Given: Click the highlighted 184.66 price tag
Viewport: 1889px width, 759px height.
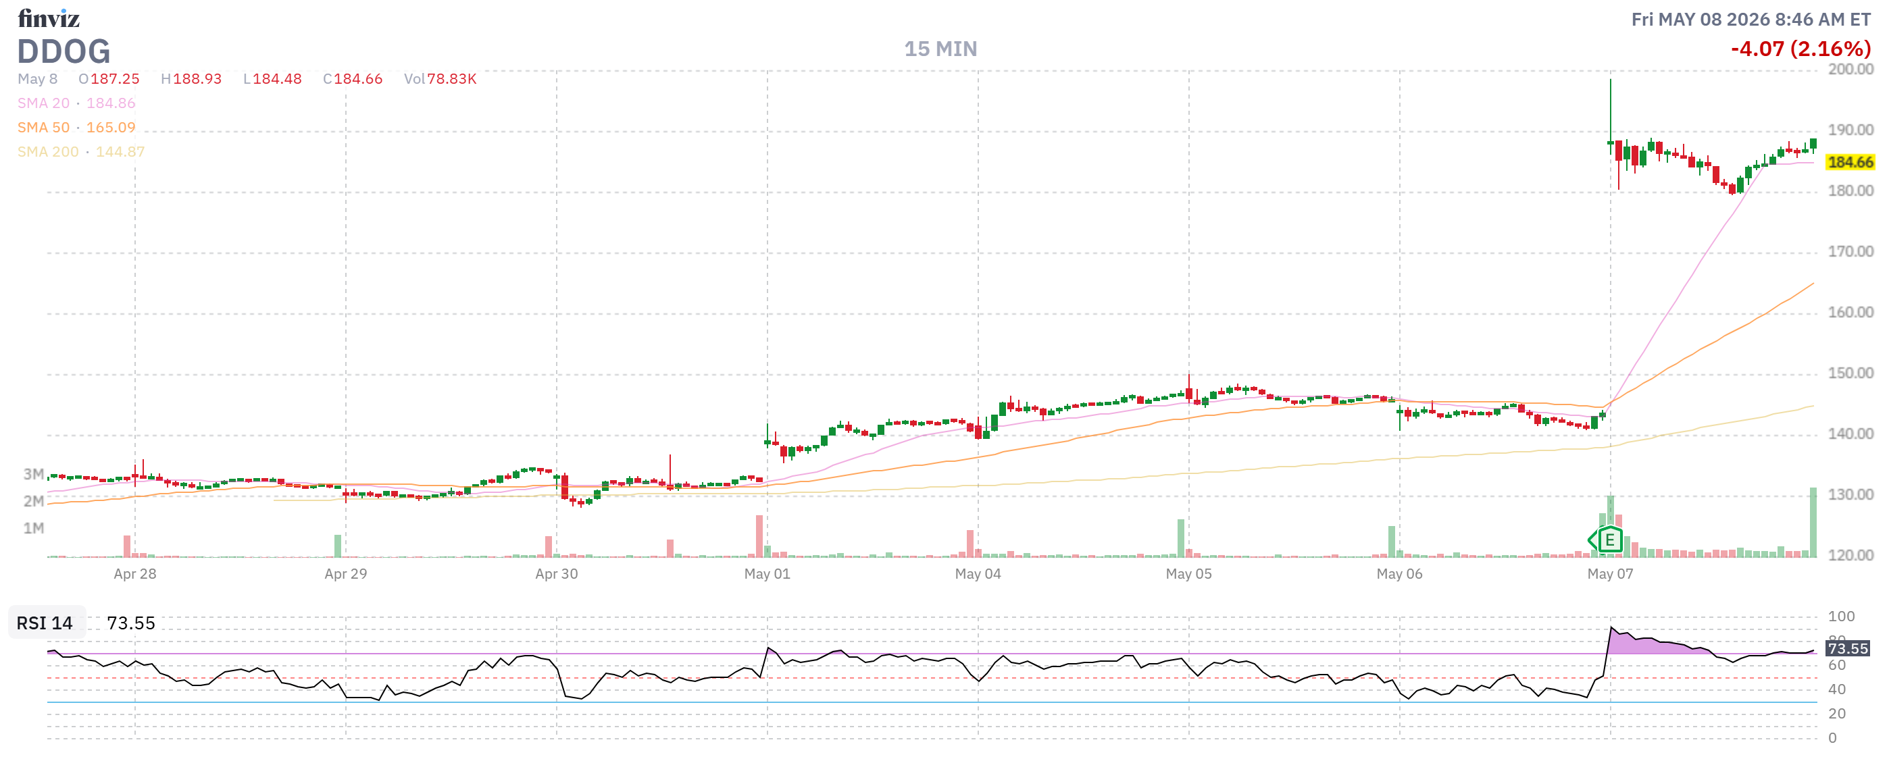Looking at the screenshot, I should [x=1850, y=162].
